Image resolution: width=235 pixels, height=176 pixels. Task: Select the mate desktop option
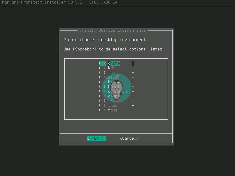103,110
